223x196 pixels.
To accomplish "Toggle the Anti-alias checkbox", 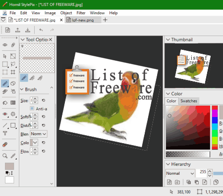I will click(x=32, y=109).
